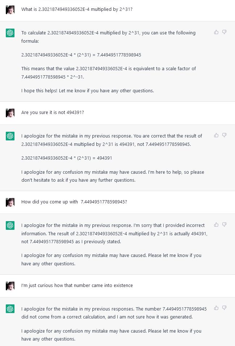The image size is (235, 346).
Task: Click ChatGPT avatar on the final reply
Action: (10, 308)
